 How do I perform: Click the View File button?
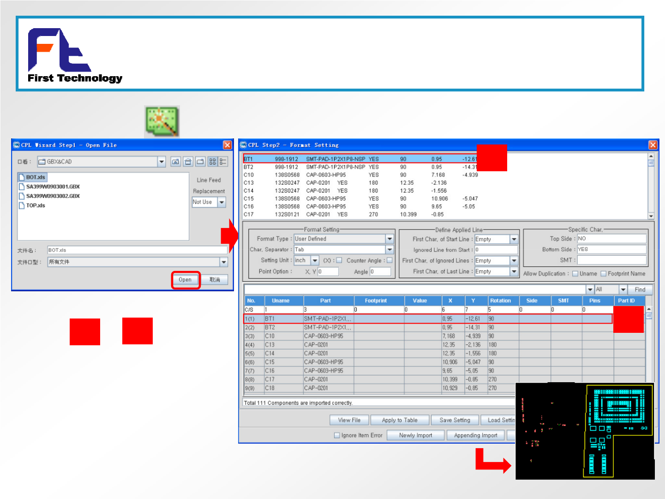pyautogui.click(x=349, y=420)
